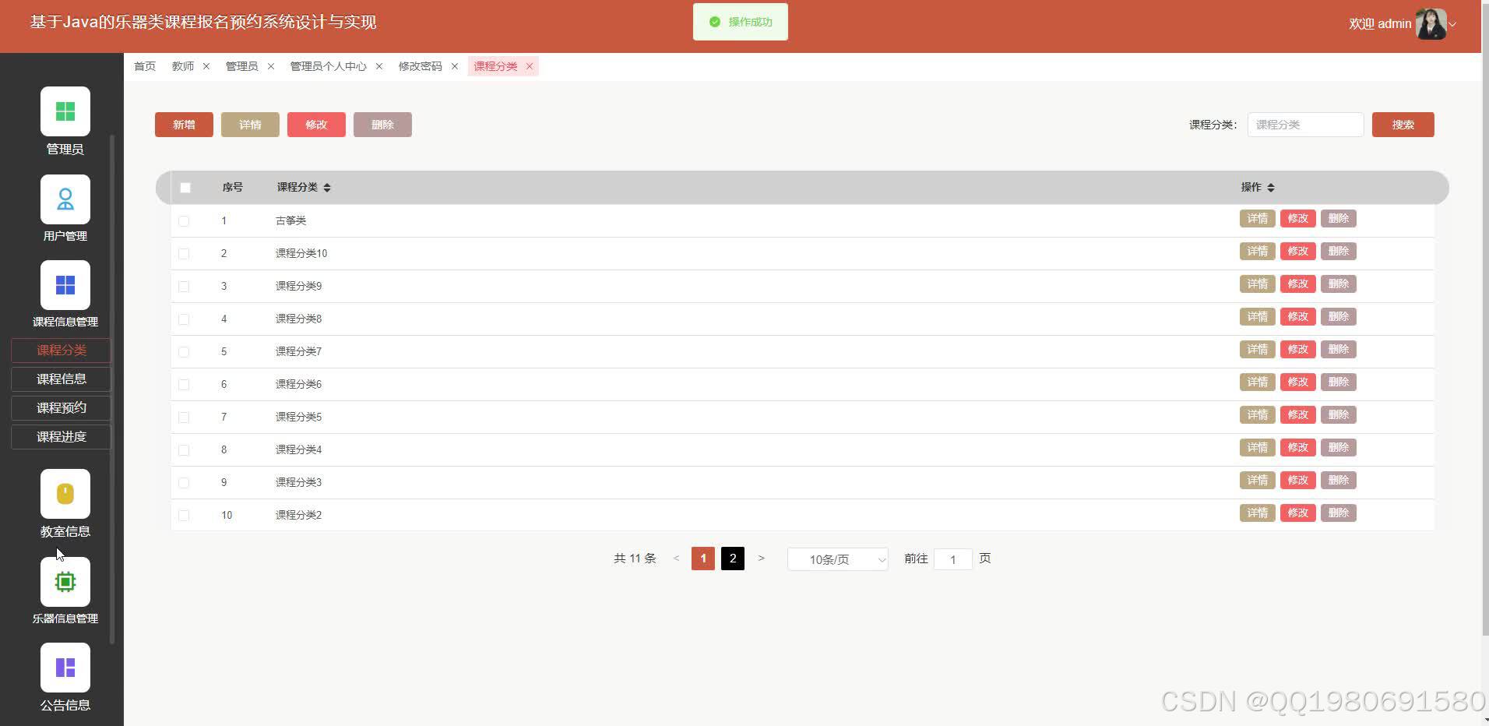Select 课程分类 in the sidebar submenu
1489x726 pixels.
(62, 351)
